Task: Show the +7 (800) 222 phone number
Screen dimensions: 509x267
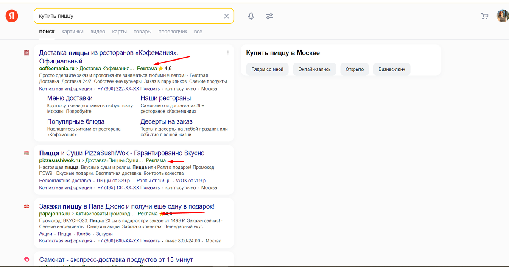Action: point(129,89)
